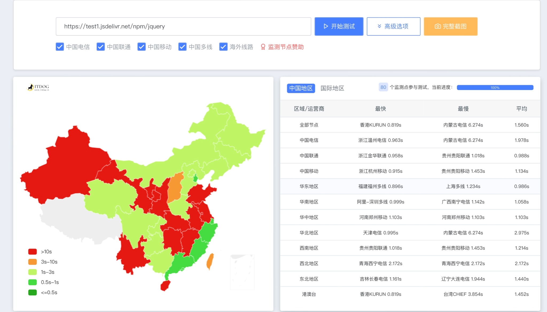Click the orange Taiwan island on map

(x=210, y=261)
